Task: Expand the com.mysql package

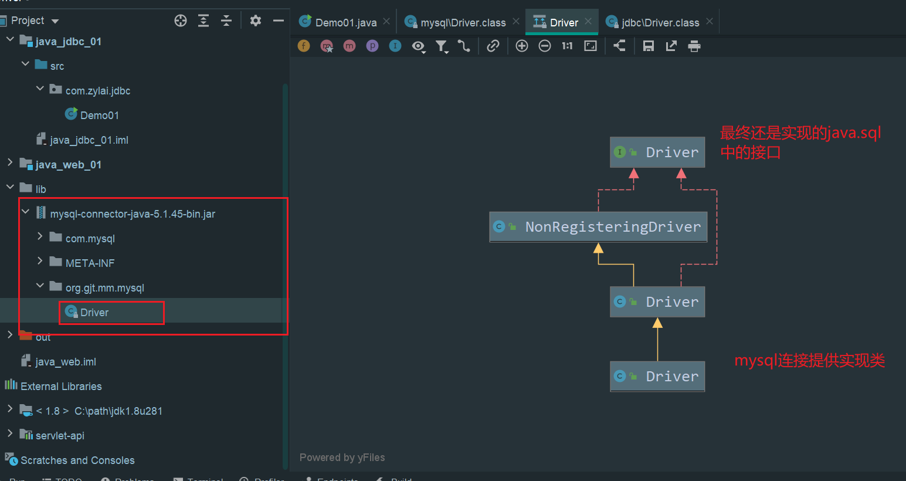Action: coord(40,236)
